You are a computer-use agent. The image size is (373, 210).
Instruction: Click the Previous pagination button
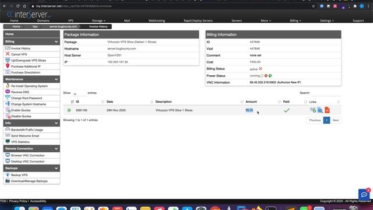(x=315, y=120)
